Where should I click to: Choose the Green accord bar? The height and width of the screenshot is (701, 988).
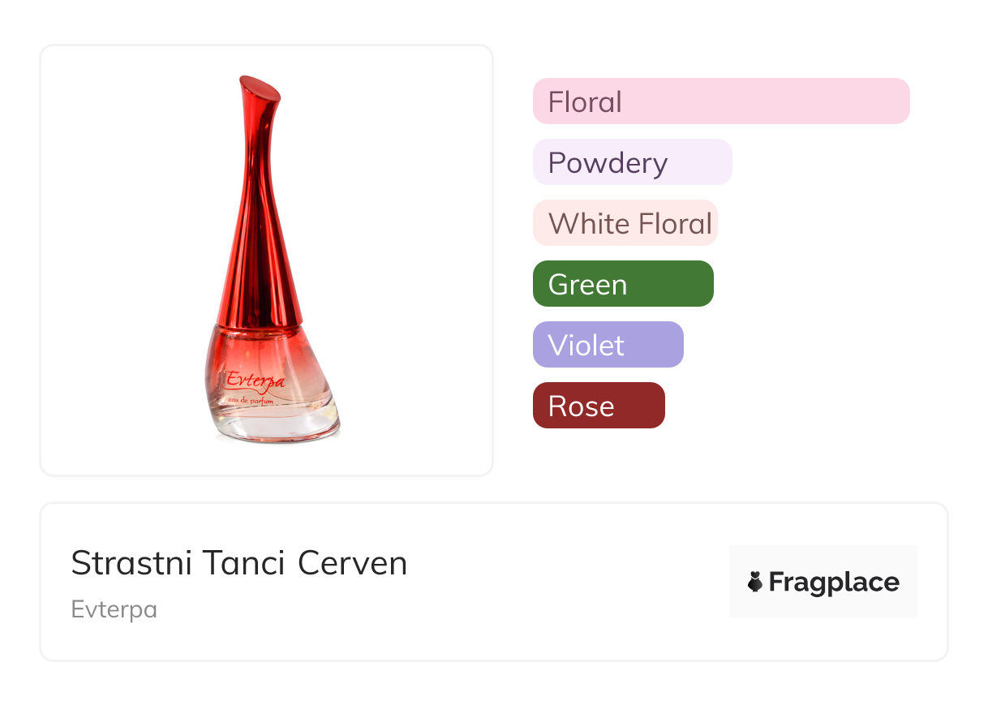622,284
